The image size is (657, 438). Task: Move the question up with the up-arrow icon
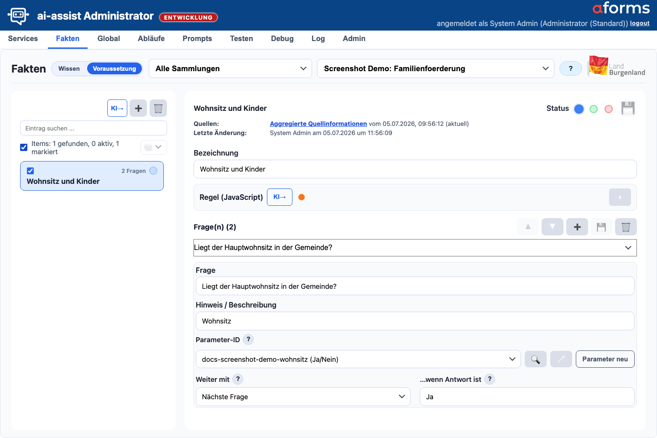528,227
